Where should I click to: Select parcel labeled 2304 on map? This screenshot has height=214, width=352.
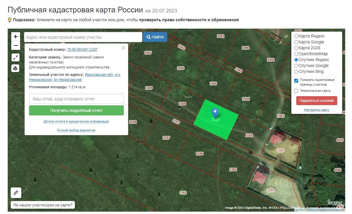pyautogui.click(x=233, y=169)
